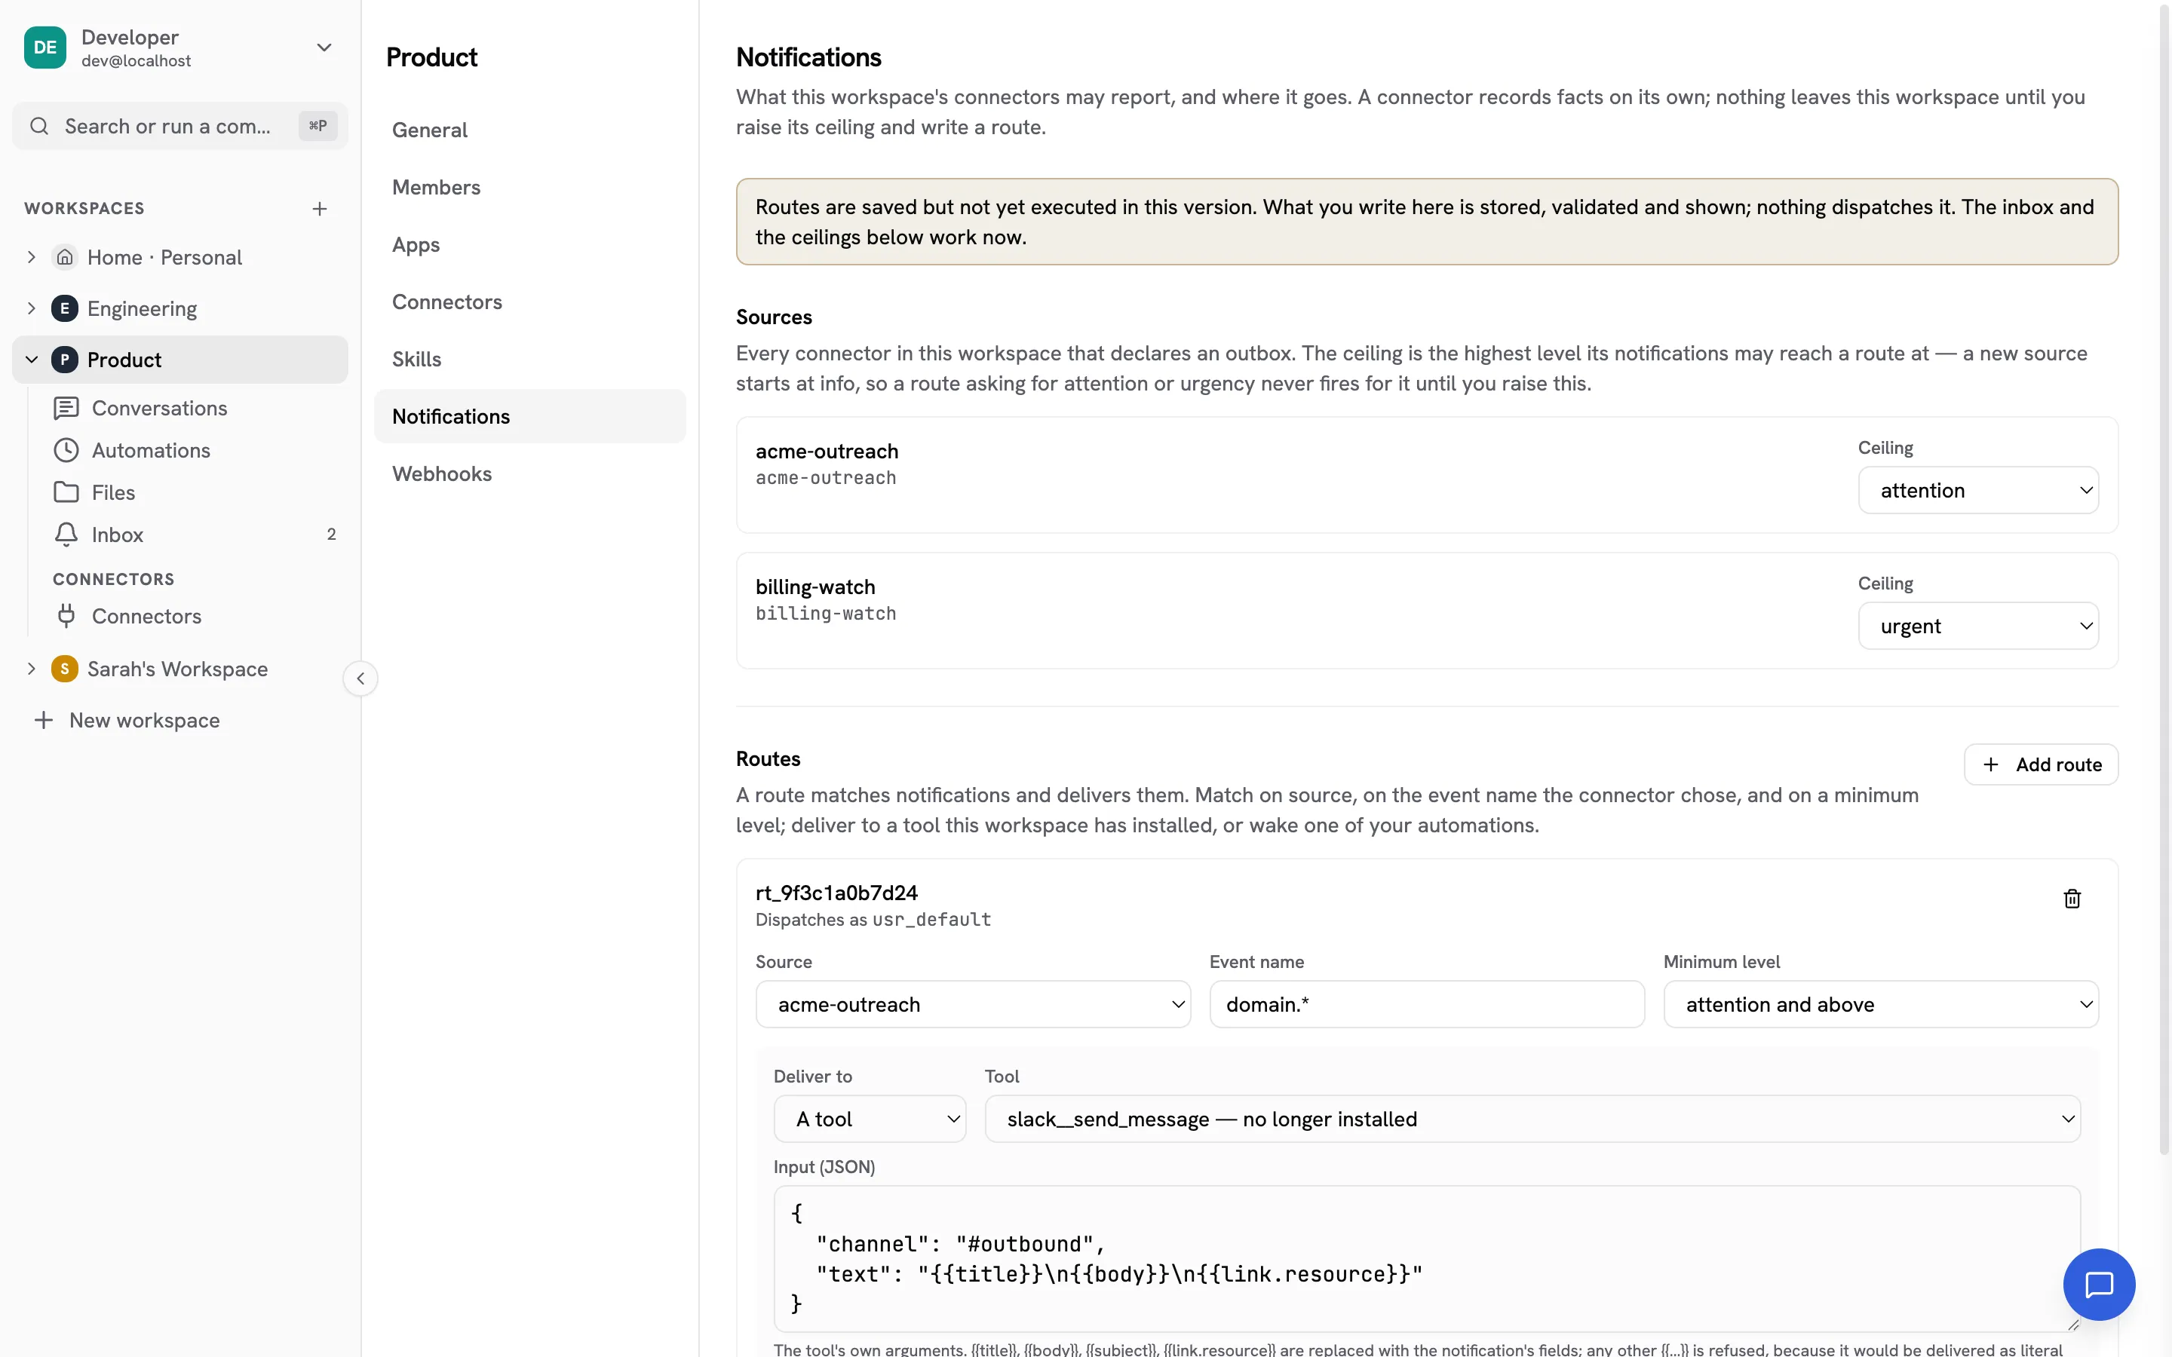This screenshot has height=1357, width=2172.
Task: Open the Webhooks settings tab
Action: [529, 474]
